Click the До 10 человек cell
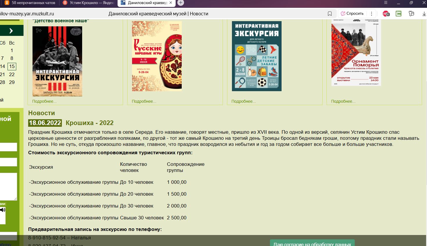The image size is (427, 246). point(137,182)
